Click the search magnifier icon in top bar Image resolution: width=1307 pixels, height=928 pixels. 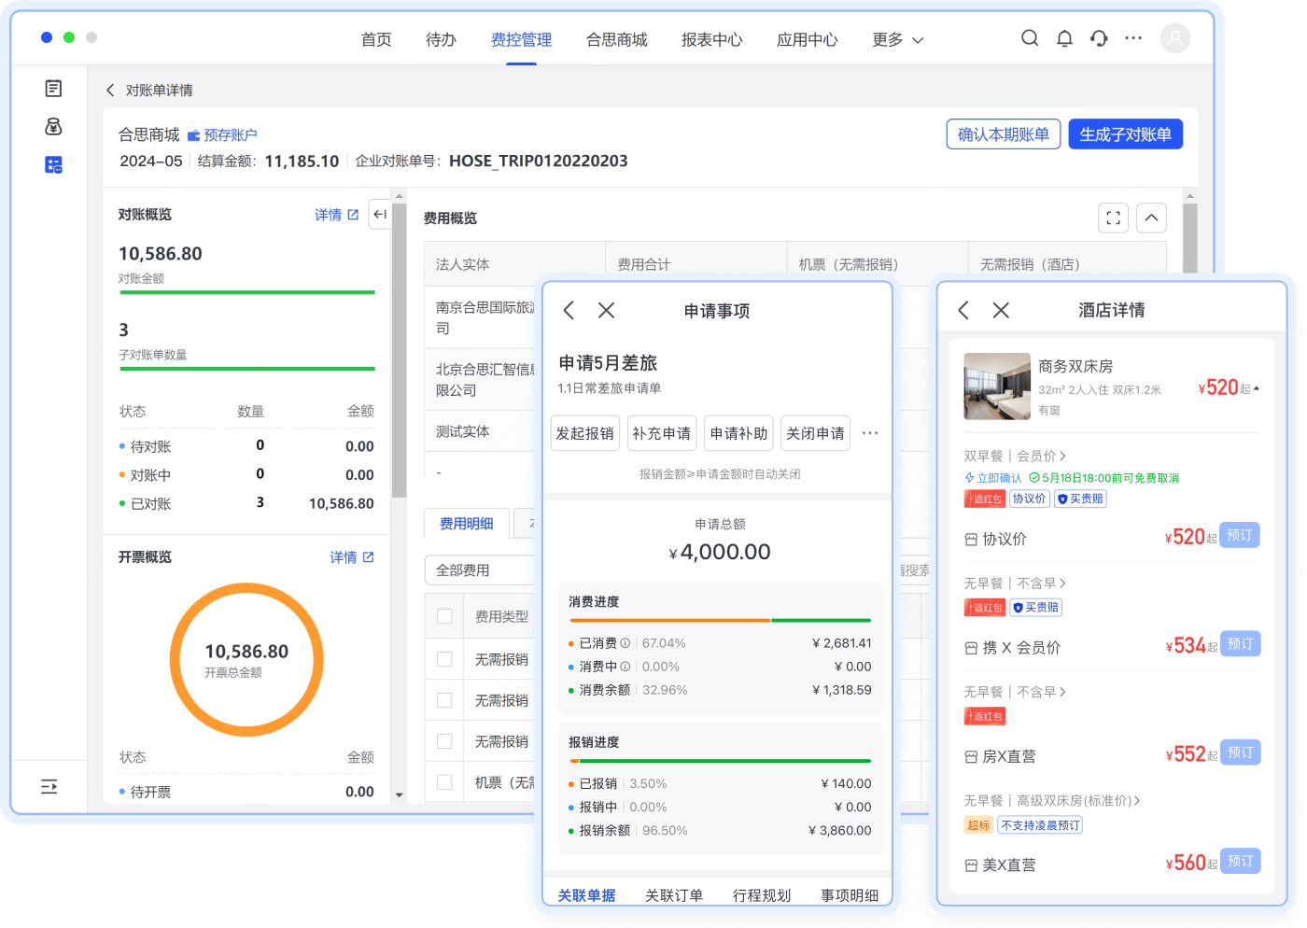tap(1030, 38)
